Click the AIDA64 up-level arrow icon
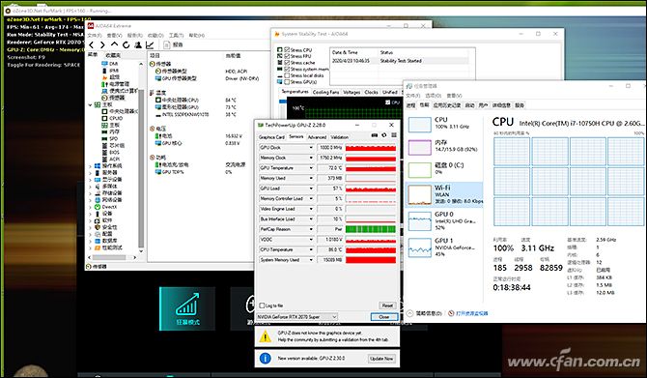This screenshot has height=378, width=647. tap(114, 44)
